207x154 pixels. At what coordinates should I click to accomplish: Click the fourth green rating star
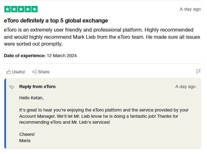28,9
